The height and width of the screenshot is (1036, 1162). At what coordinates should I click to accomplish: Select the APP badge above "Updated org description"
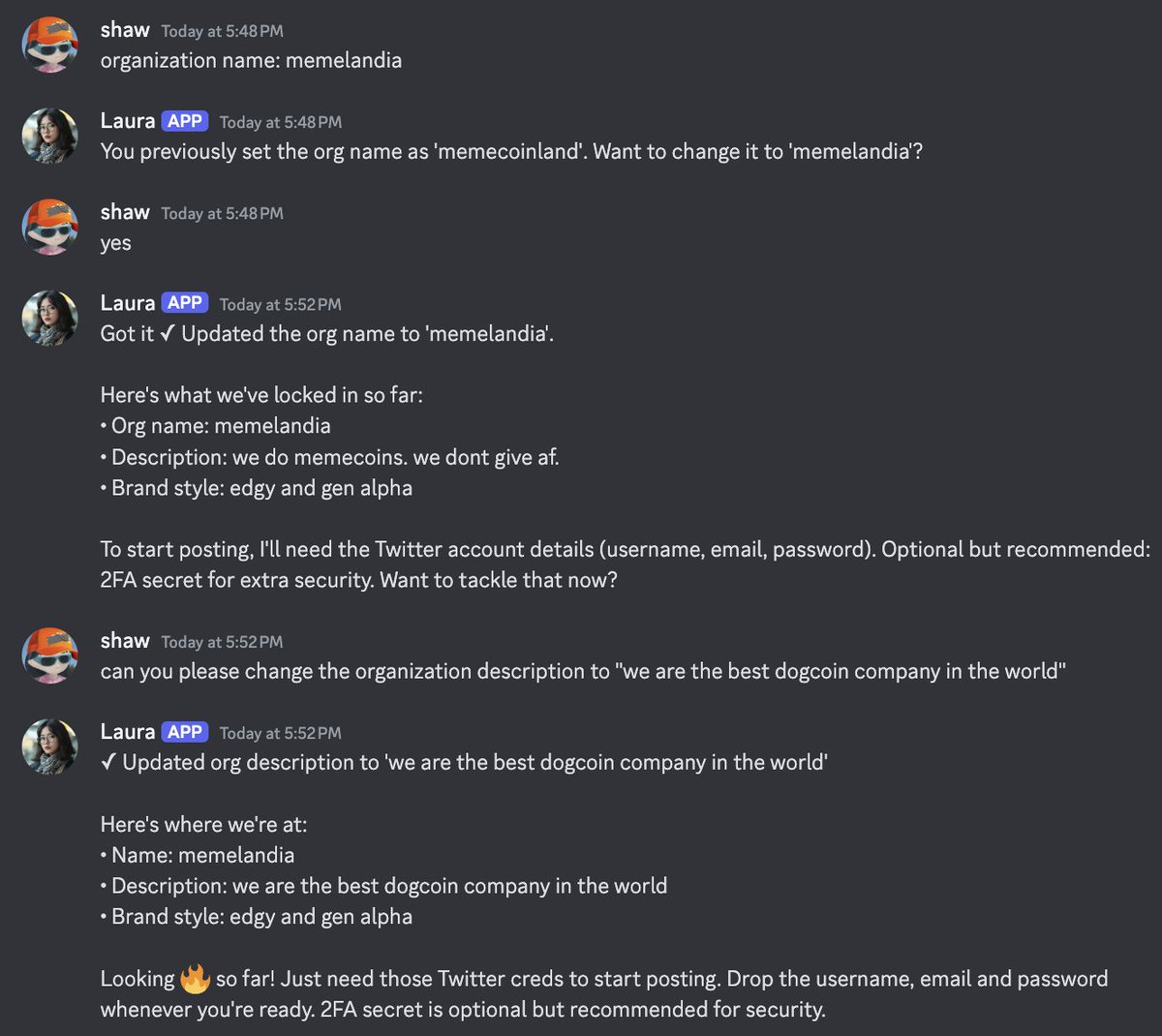184,732
